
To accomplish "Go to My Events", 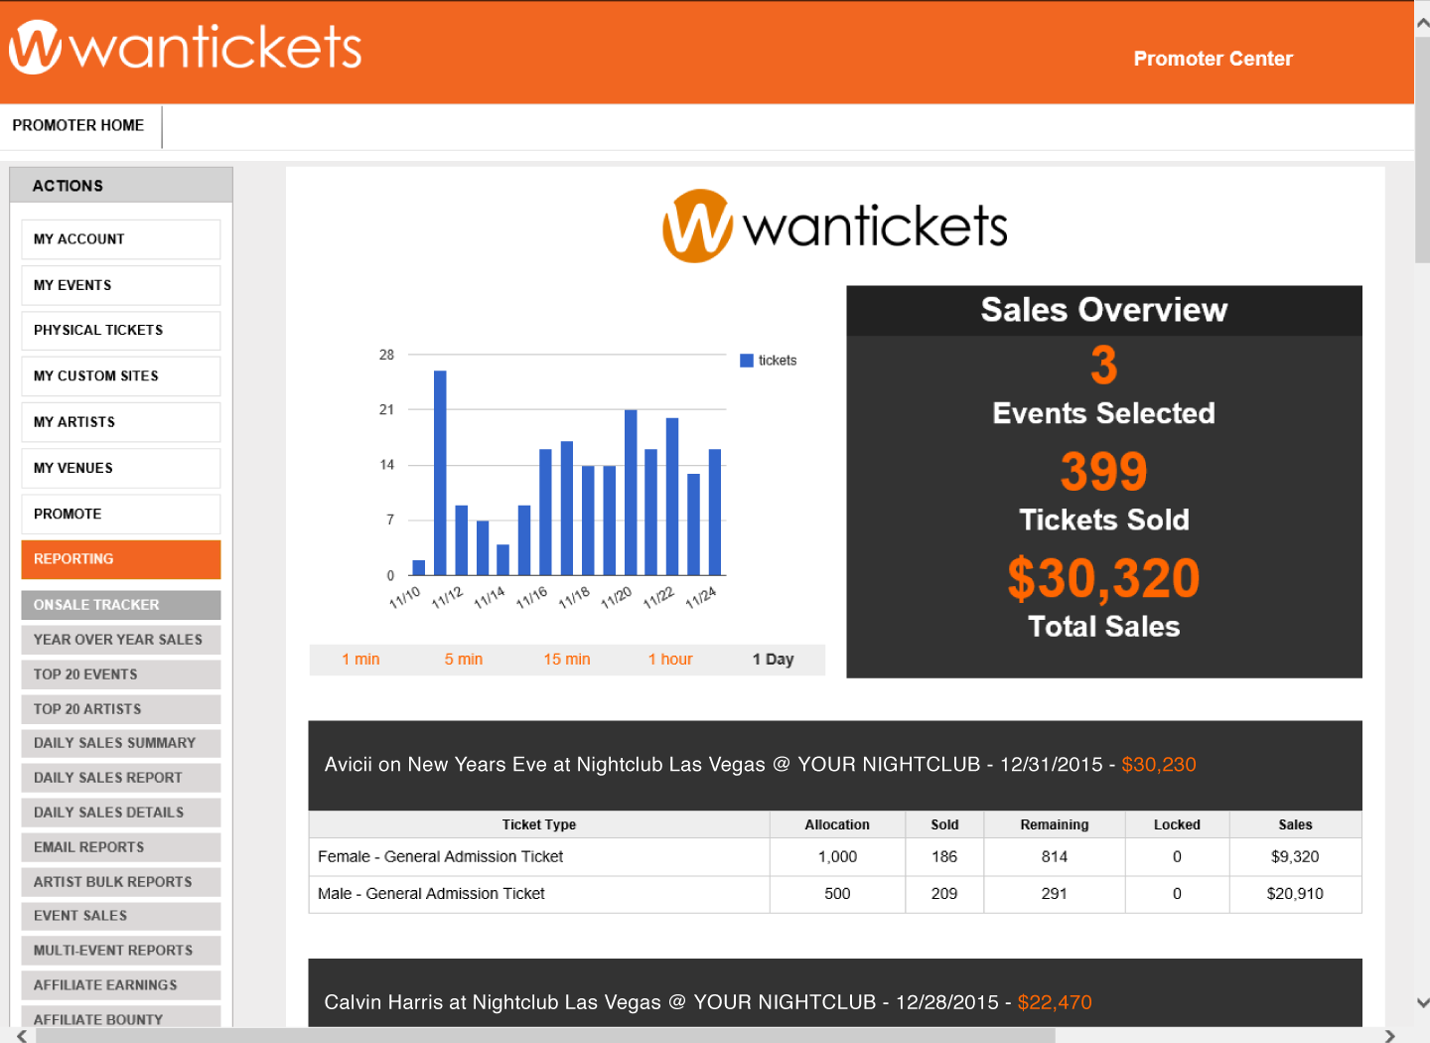I will tap(120, 285).
